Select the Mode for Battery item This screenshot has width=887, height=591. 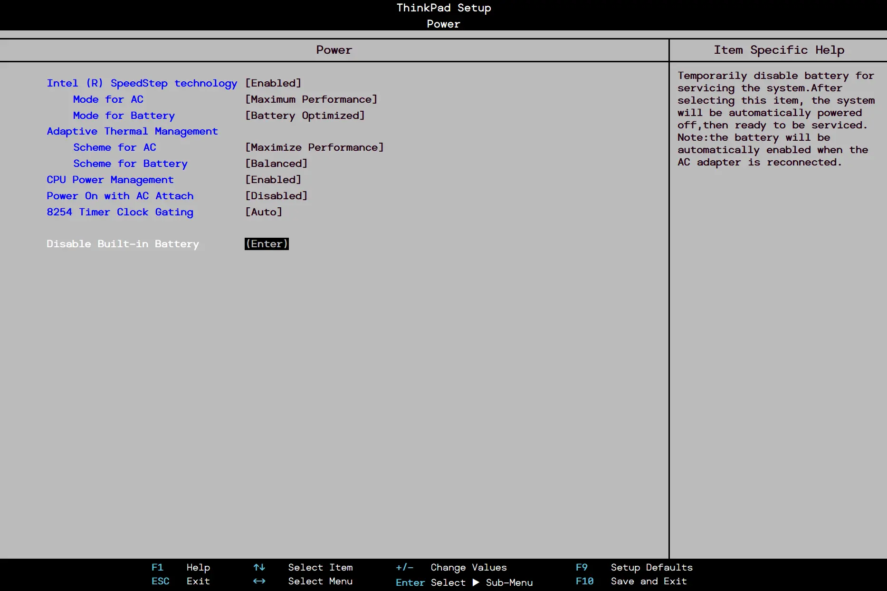pyautogui.click(x=124, y=116)
